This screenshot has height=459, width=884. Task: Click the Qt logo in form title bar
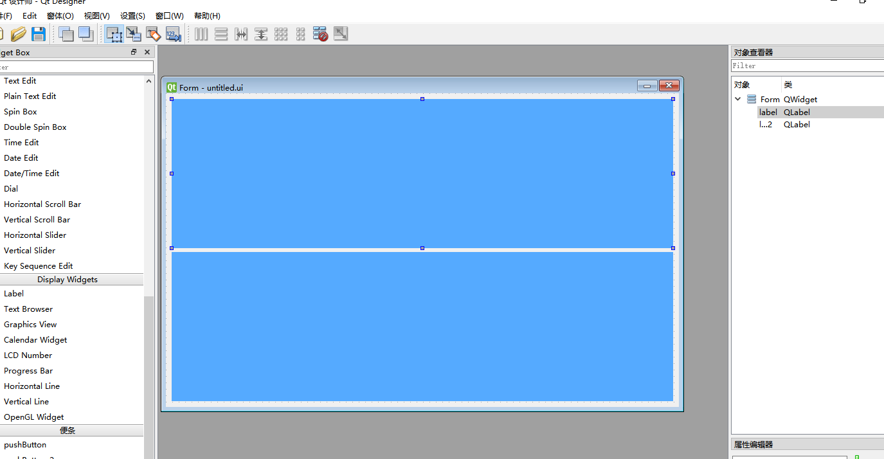pyautogui.click(x=172, y=87)
